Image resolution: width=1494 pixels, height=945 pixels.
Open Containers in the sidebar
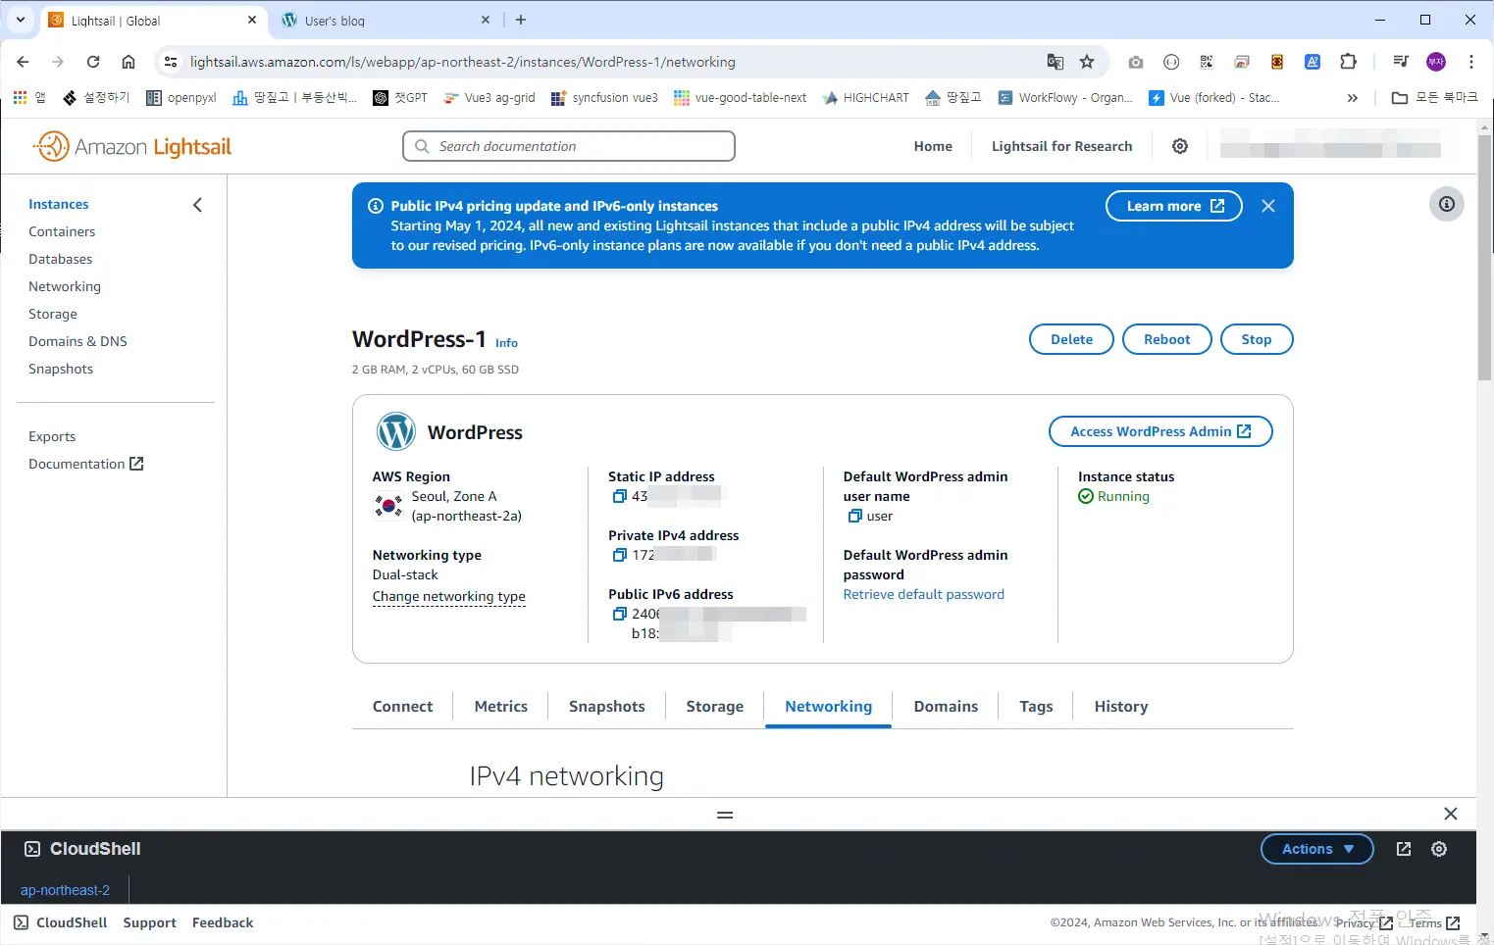(62, 231)
